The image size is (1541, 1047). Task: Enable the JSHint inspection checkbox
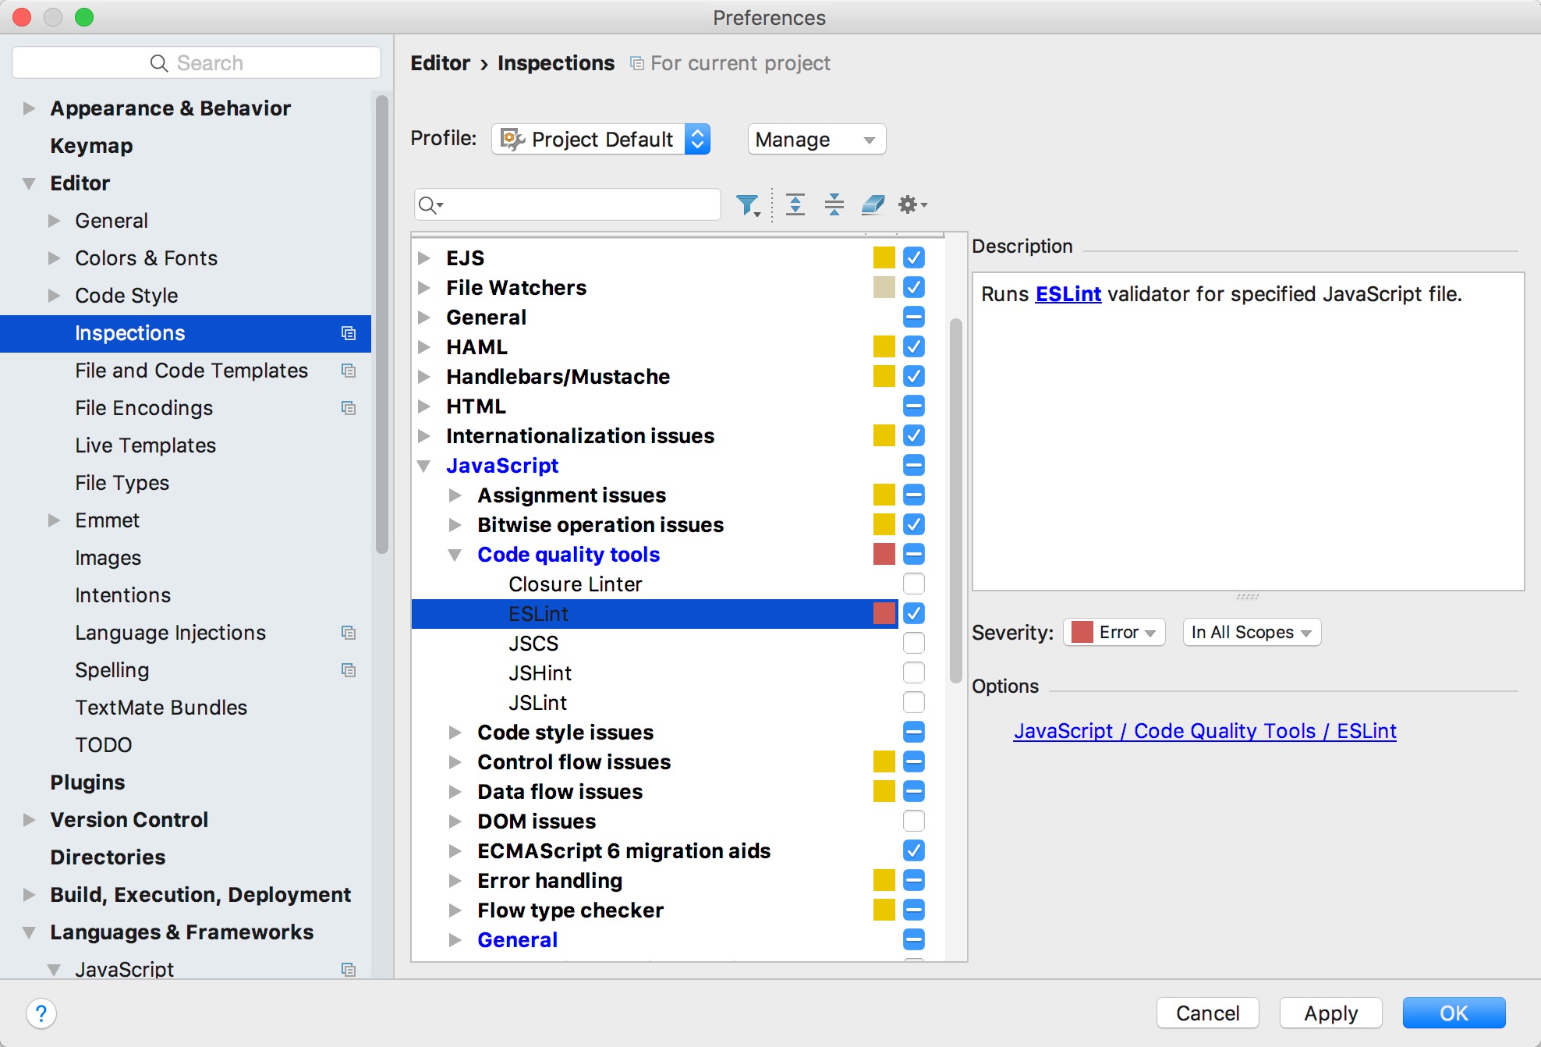click(913, 673)
